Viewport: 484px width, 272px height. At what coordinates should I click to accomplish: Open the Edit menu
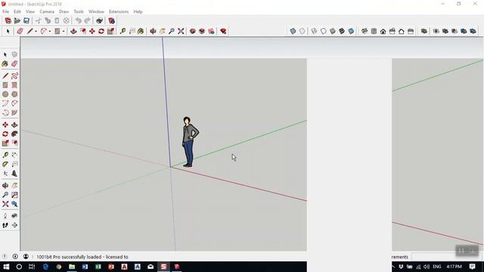point(17,11)
